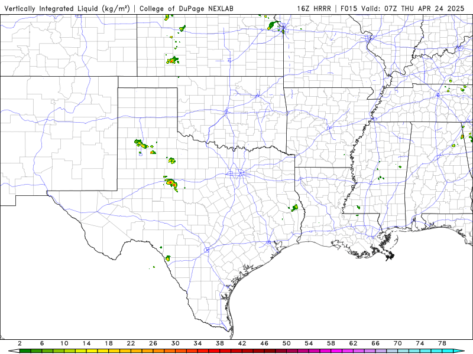Click the legend value "22"
Screen dimensions: 473x354
pyautogui.click(x=131, y=343)
